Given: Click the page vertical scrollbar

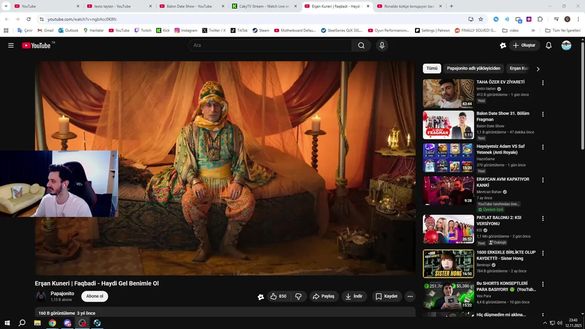Looking at the screenshot, I should click(583, 96).
